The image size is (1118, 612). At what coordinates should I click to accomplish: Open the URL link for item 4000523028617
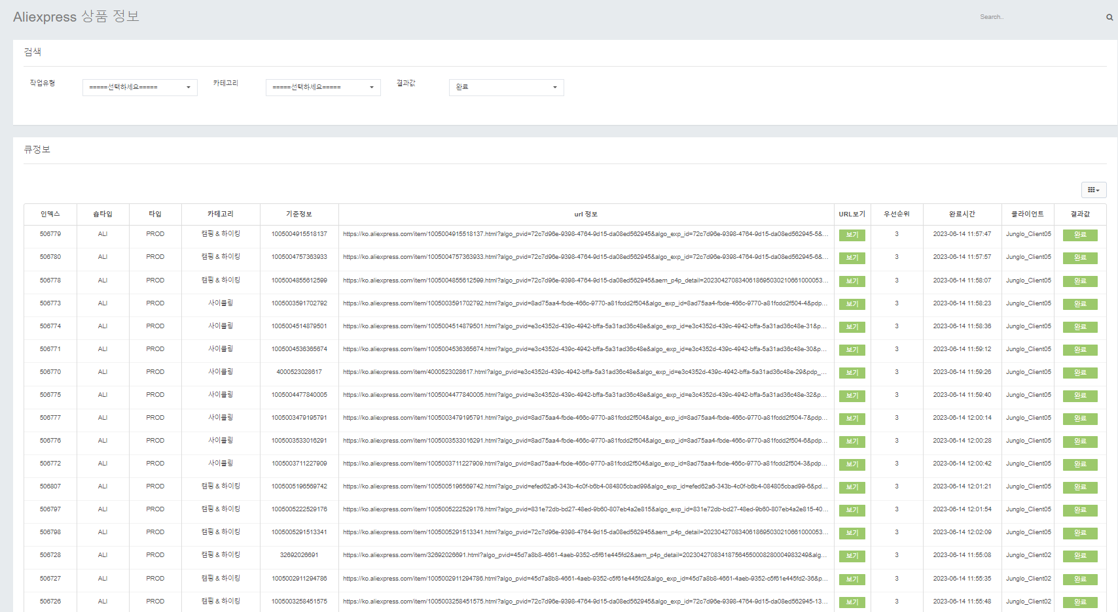pos(585,372)
